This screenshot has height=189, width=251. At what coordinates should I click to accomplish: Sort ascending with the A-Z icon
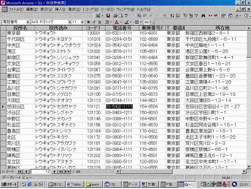click(x=172, y=16)
